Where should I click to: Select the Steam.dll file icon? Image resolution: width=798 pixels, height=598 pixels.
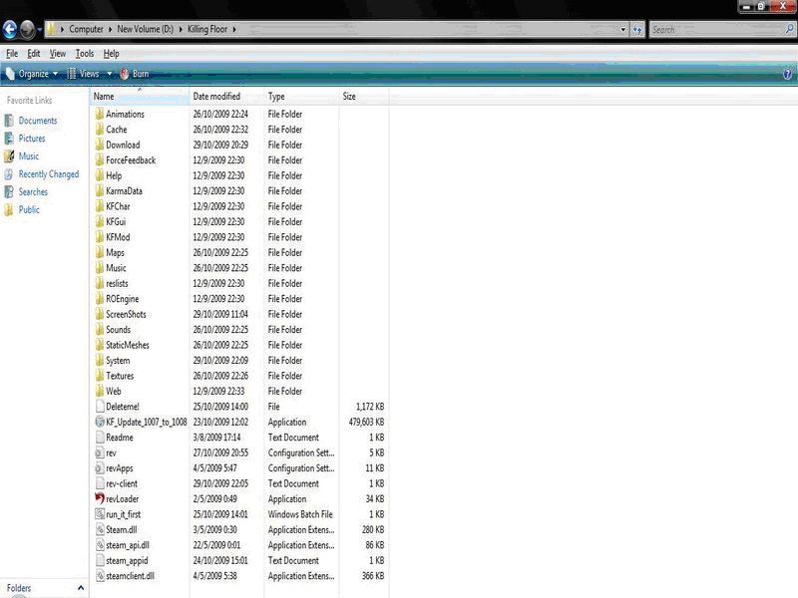tap(100, 530)
